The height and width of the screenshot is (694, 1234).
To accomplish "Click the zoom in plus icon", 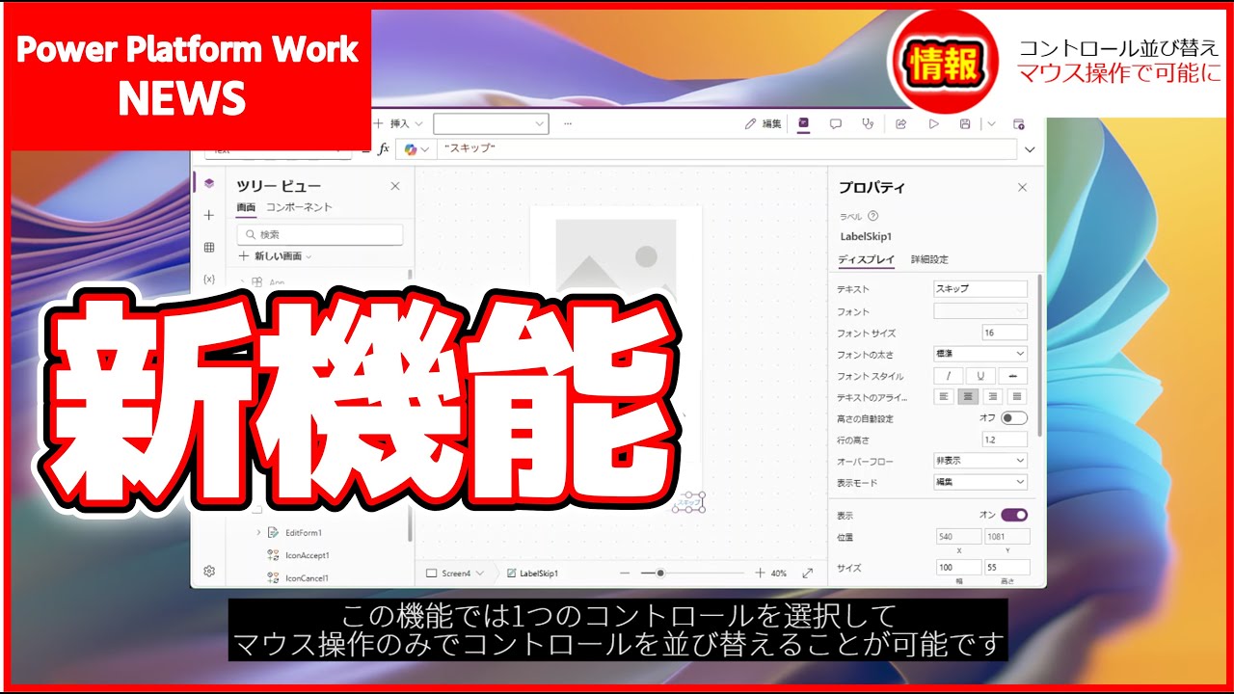I will [760, 573].
